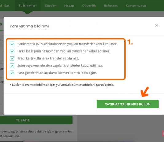The width and height of the screenshot is (164, 142).
Task: Click the Kredi kartı kullanarak transfer label
Action: 48,58
